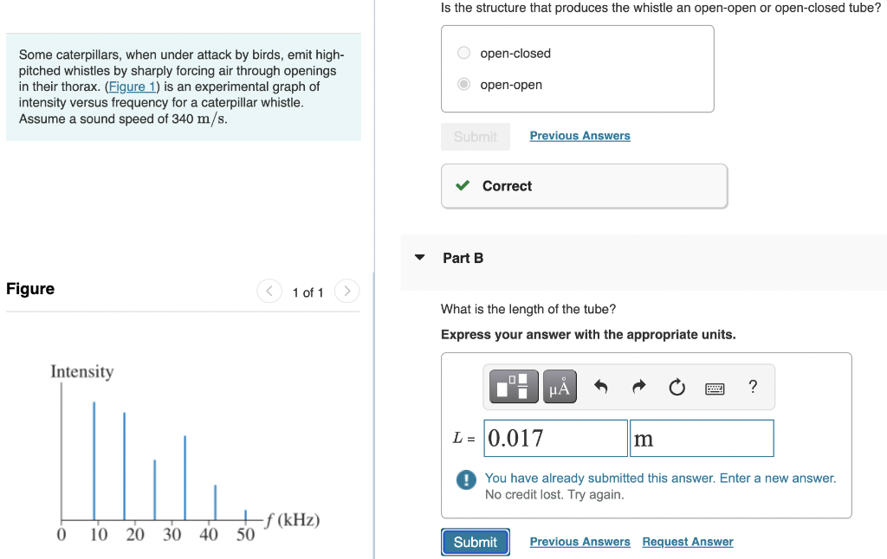Collapse the Part B section triangle

coord(420,258)
